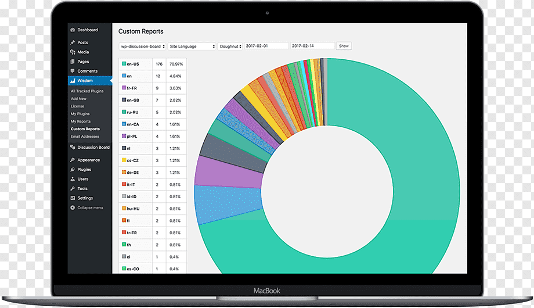Viewport: 534px width, 308px height.
Task: Click the Appearance paintbrush icon
Action: click(x=73, y=160)
